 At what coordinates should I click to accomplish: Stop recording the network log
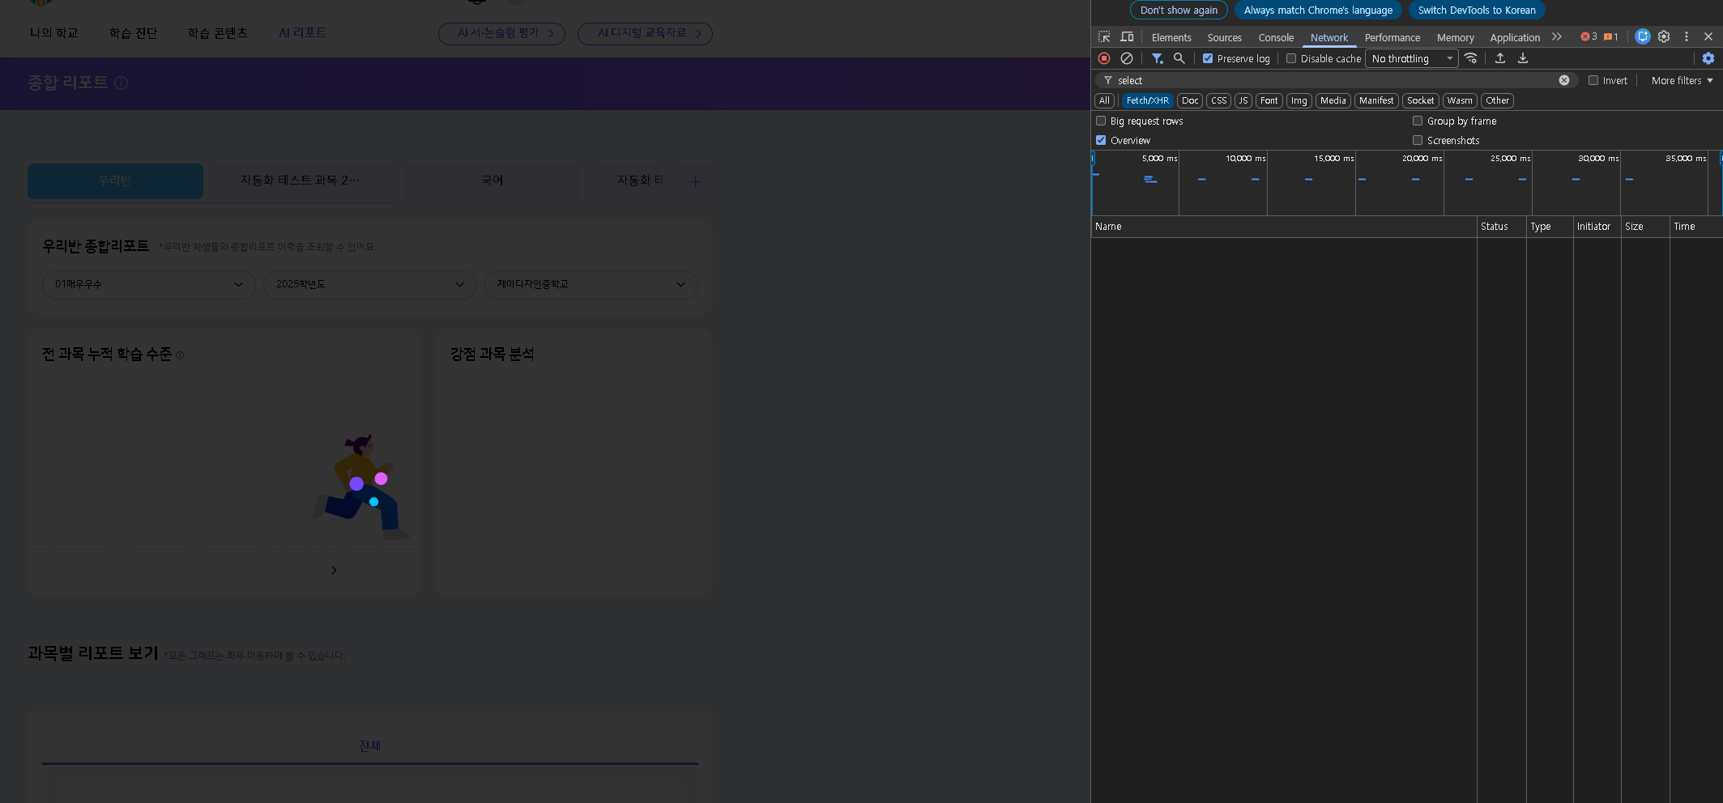1103,58
